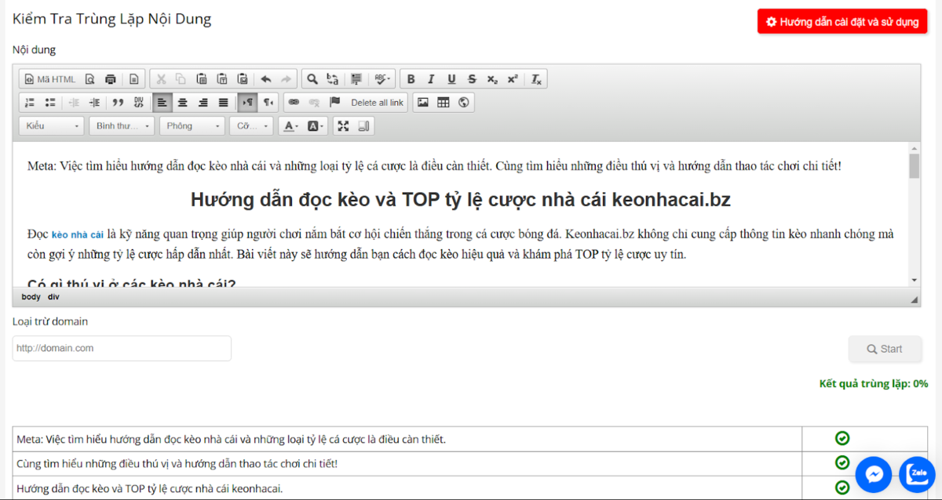The height and width of the screenshot is (500, 942).
Task: Open the Bình thường format dropdown
Action: coord(122,126)
